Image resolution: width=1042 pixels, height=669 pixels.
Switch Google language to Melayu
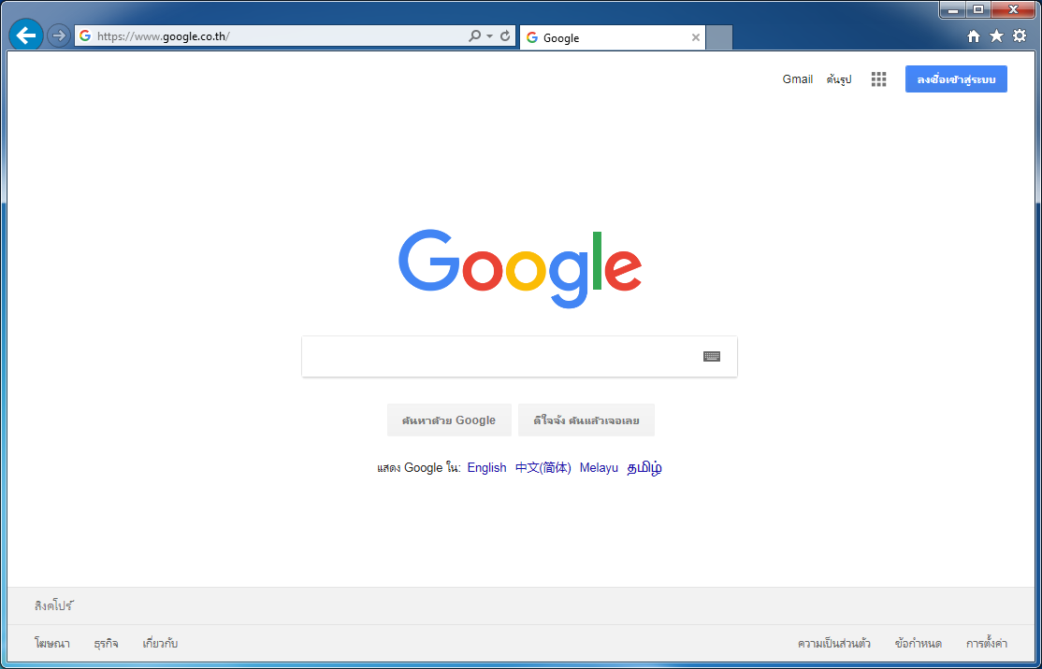pyautogui.click(x=599, y=468)
